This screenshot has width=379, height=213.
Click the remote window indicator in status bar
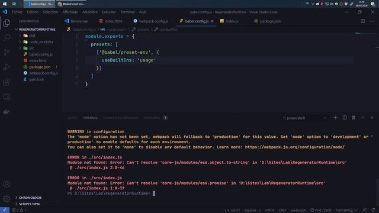(x=5, y=210)
